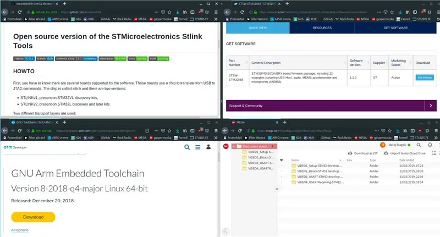Collapse MEGA sidebar with the double-chevron handle
The width and height of the screenshot is (440, 237).
click(277, 189)
